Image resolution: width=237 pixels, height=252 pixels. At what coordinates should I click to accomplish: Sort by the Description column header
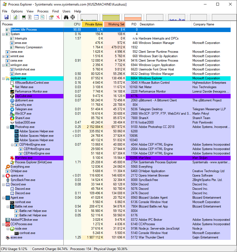coord(165,24)
